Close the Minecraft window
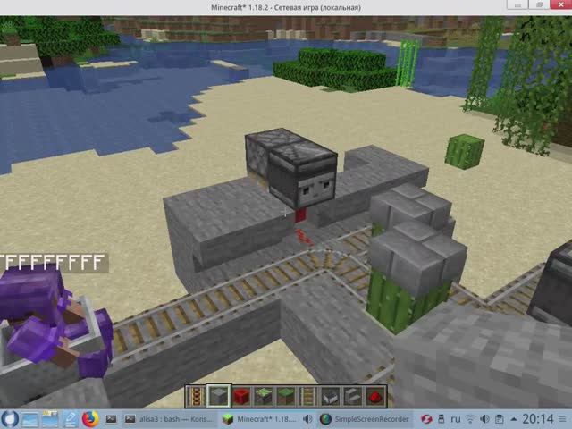This screenshot has height=429, width=572. pyautogui.click(x=560, y=4)
